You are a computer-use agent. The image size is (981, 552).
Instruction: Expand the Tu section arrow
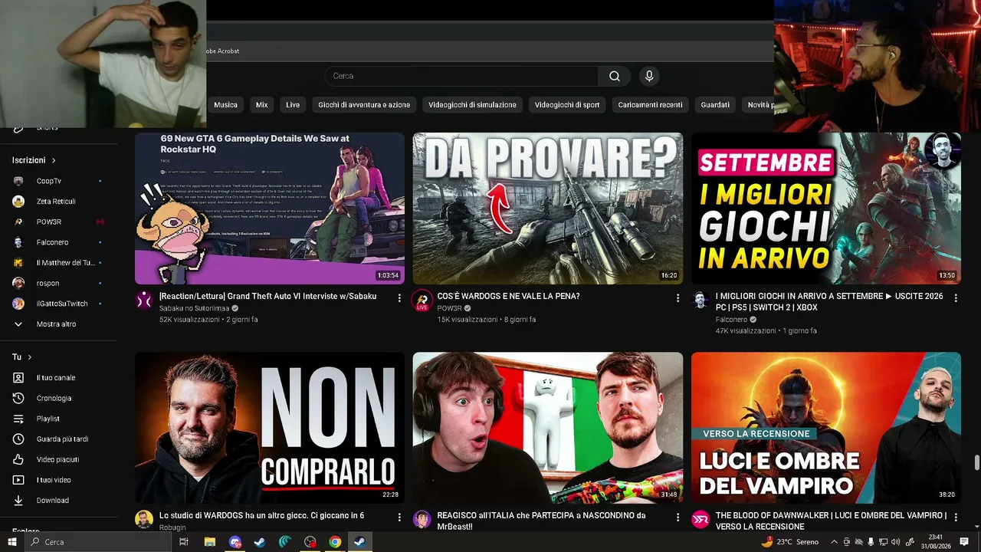30,357
